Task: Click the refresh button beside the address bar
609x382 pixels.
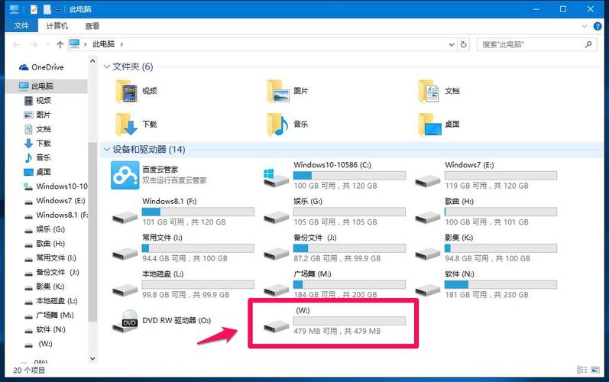Action: [465, 44]
